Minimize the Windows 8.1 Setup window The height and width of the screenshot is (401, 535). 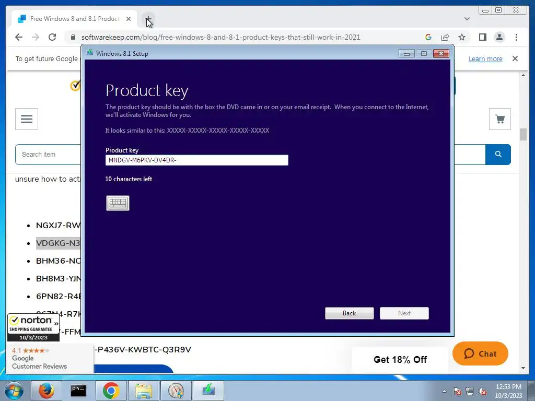point(406,54)
